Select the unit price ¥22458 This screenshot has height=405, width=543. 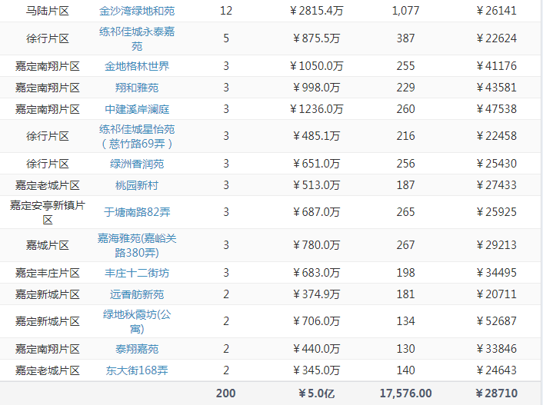pyautogui.click(x=497, y=136)
